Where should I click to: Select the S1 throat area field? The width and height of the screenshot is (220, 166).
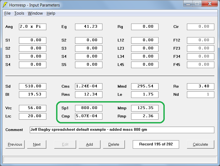pyautogui.click(x=33, y=40)
